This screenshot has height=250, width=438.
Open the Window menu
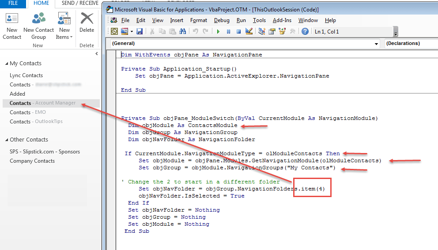308,20
